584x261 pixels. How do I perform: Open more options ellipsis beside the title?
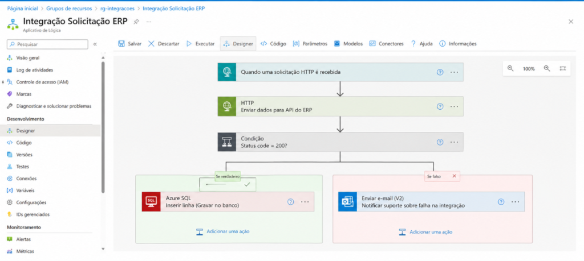click(x=149, y=22)
